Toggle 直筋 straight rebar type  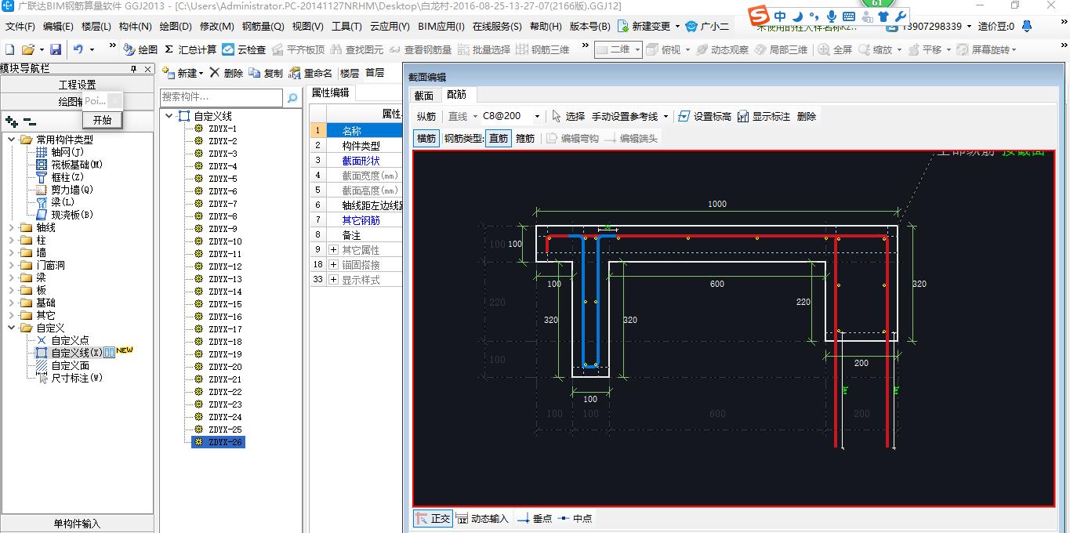tap(498, 138)
